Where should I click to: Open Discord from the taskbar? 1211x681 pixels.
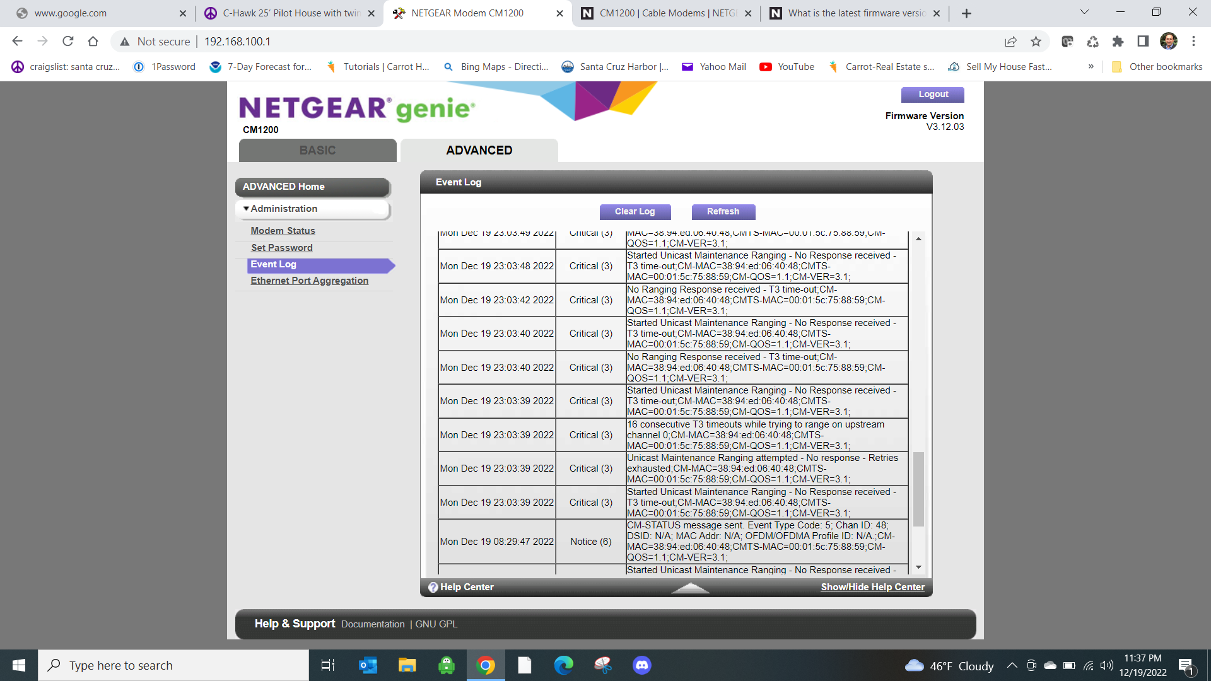641,665
